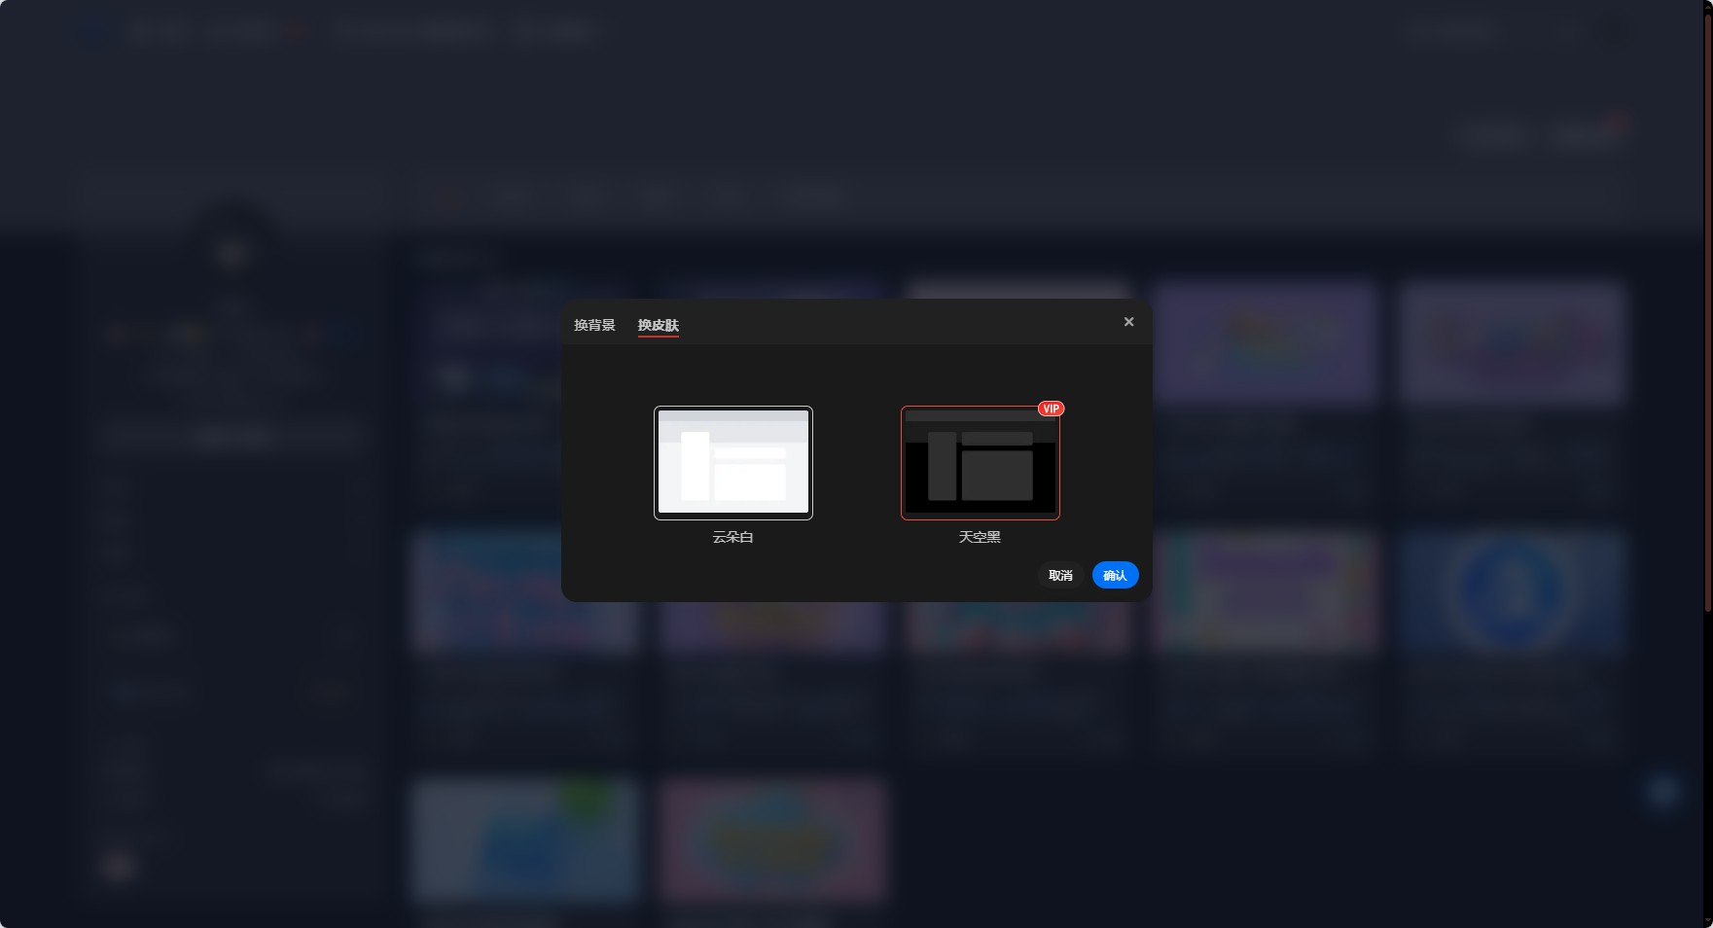Choose the 云朵白 light skin thumbnail

pos(733,463)
